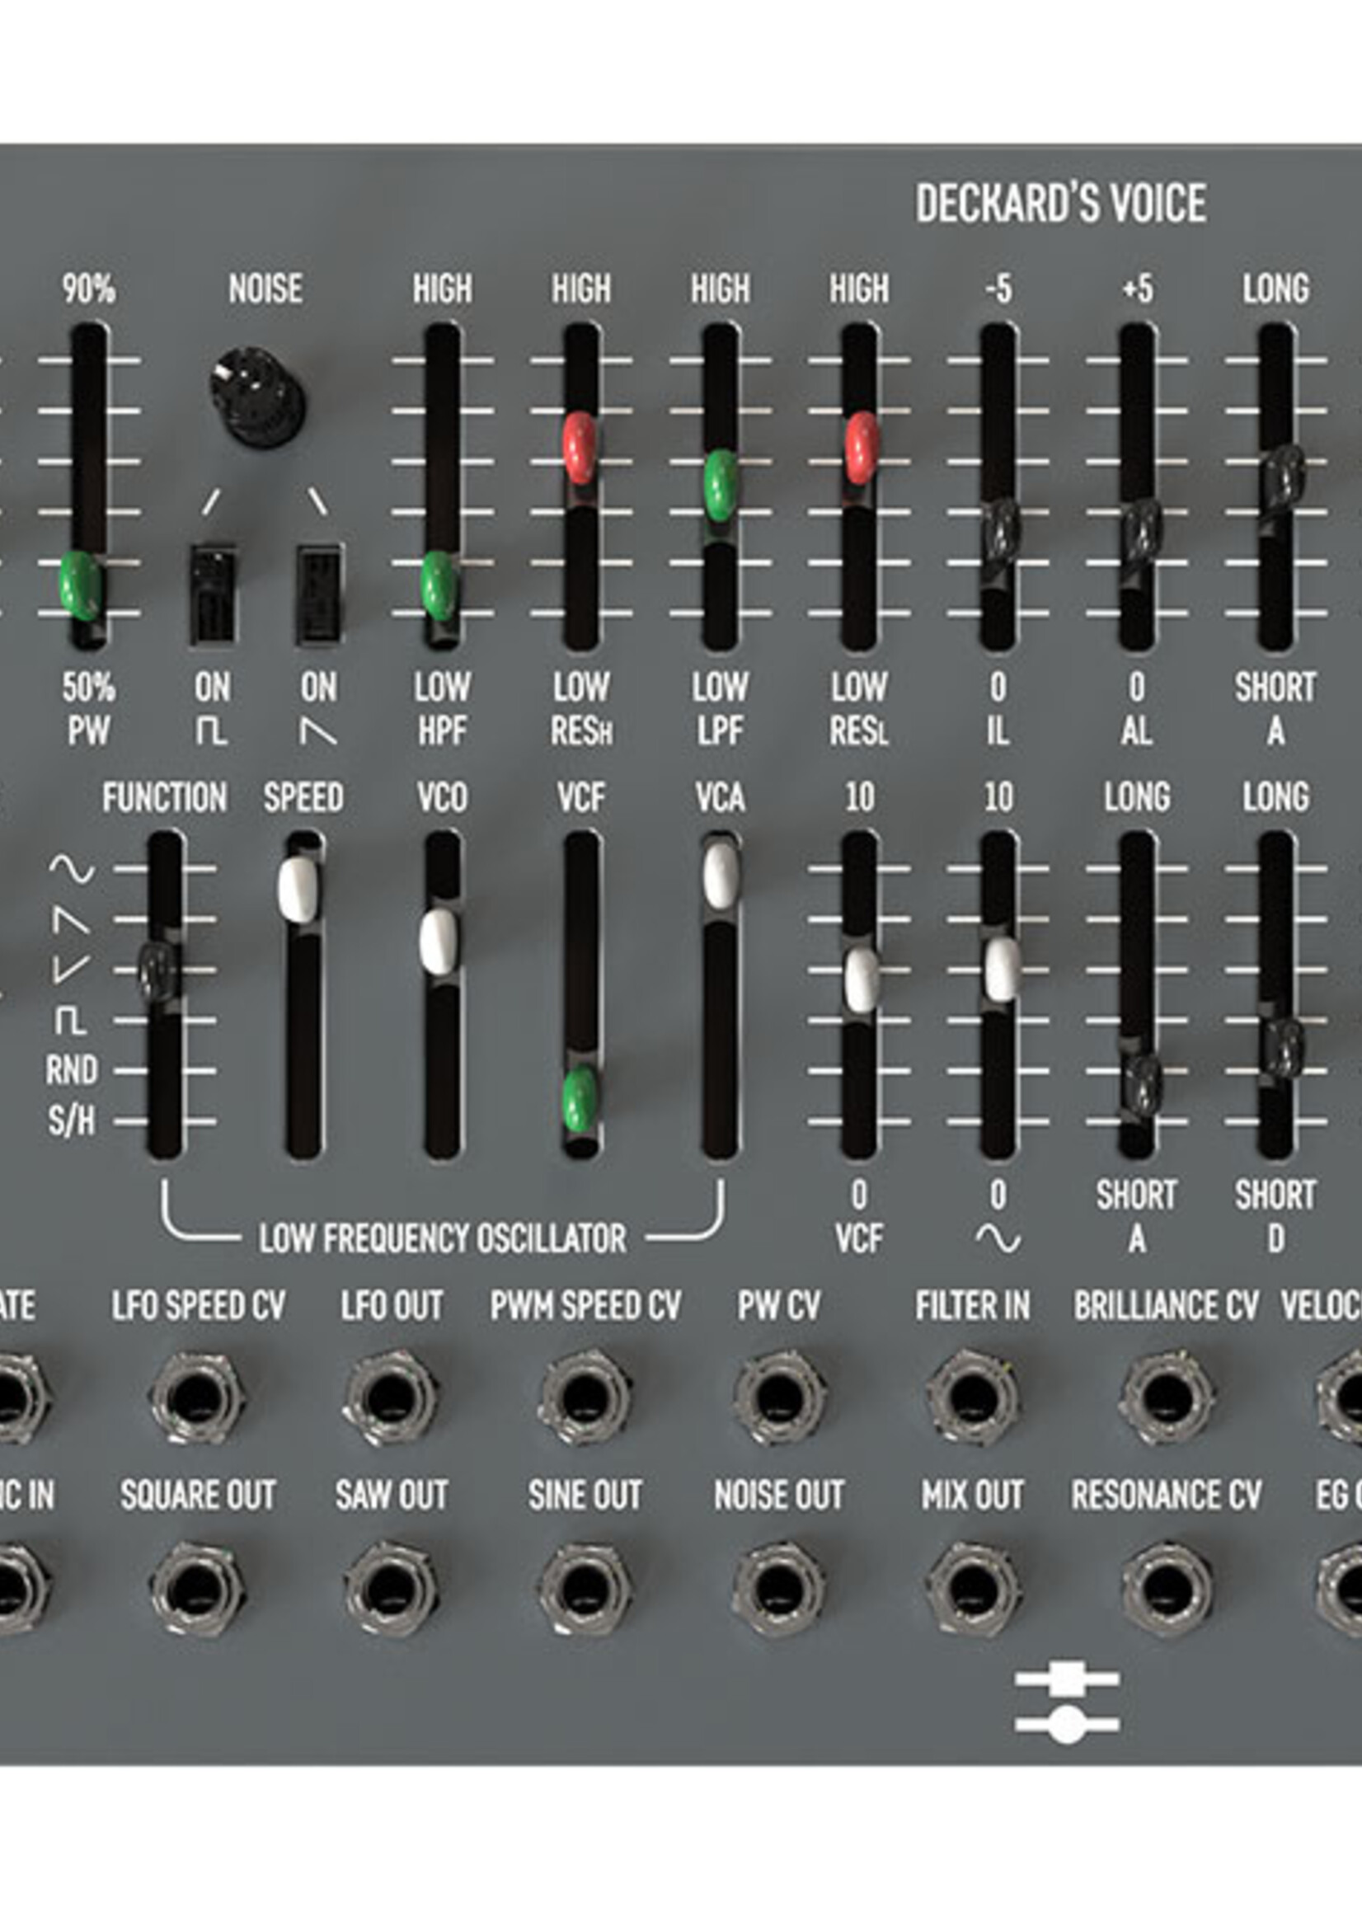This screenshot has width=1362, height=1907.
Task: Click the white LFO VCO slider cap
Action: (438, 942)
